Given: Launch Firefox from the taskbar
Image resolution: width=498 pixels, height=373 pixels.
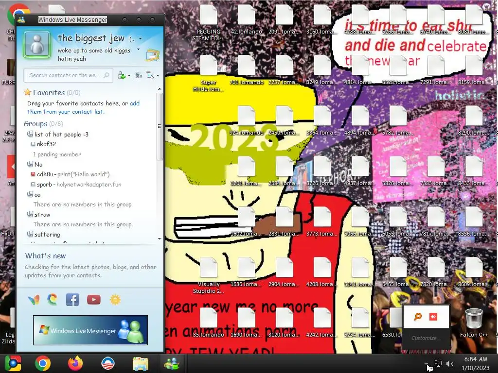Looking at the screenshot, I should pyautogui.click(x=75, y=363).
